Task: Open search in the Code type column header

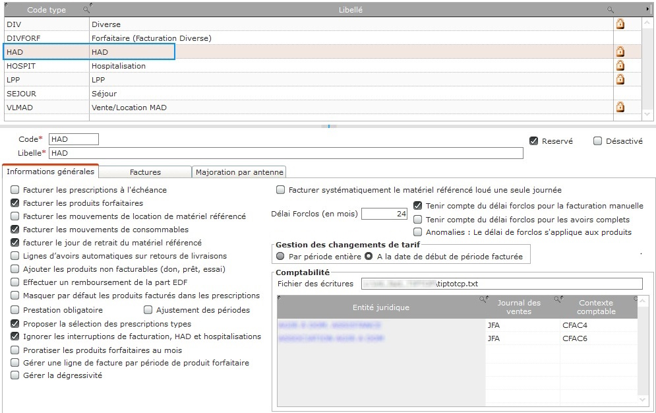Action: [86, 9]
